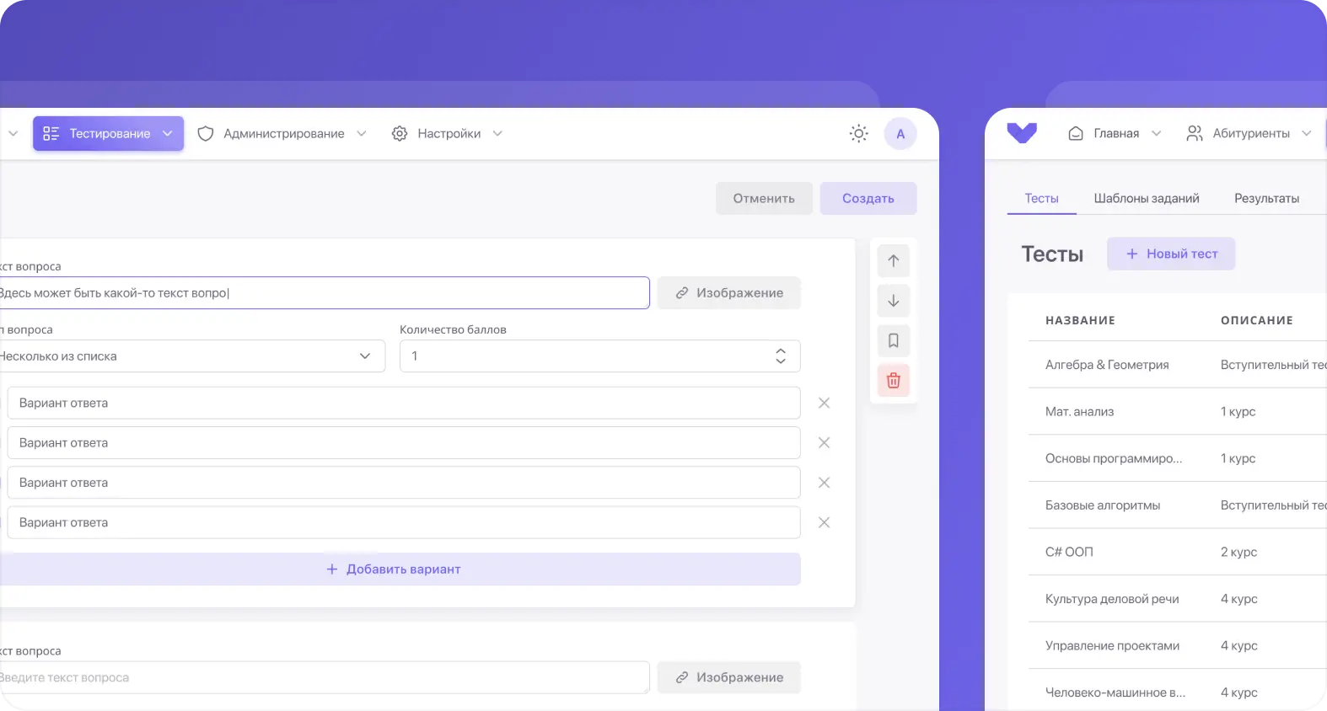Remove the fourth answer option row
The image size is (1327, 711).
(x=825, y=522)
